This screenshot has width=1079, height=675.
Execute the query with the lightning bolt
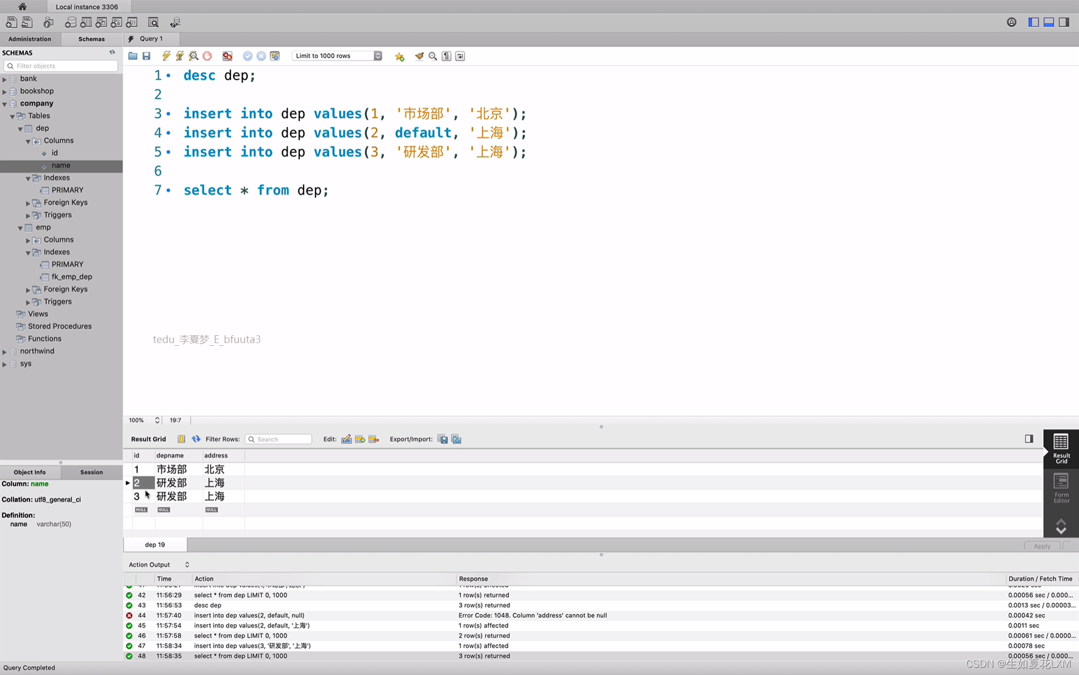166,56
